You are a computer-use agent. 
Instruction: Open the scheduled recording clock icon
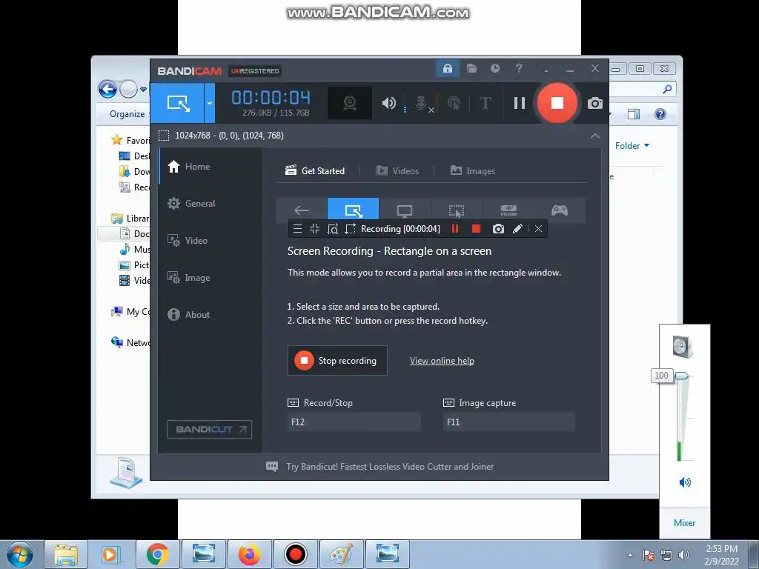tap(494, 68)
